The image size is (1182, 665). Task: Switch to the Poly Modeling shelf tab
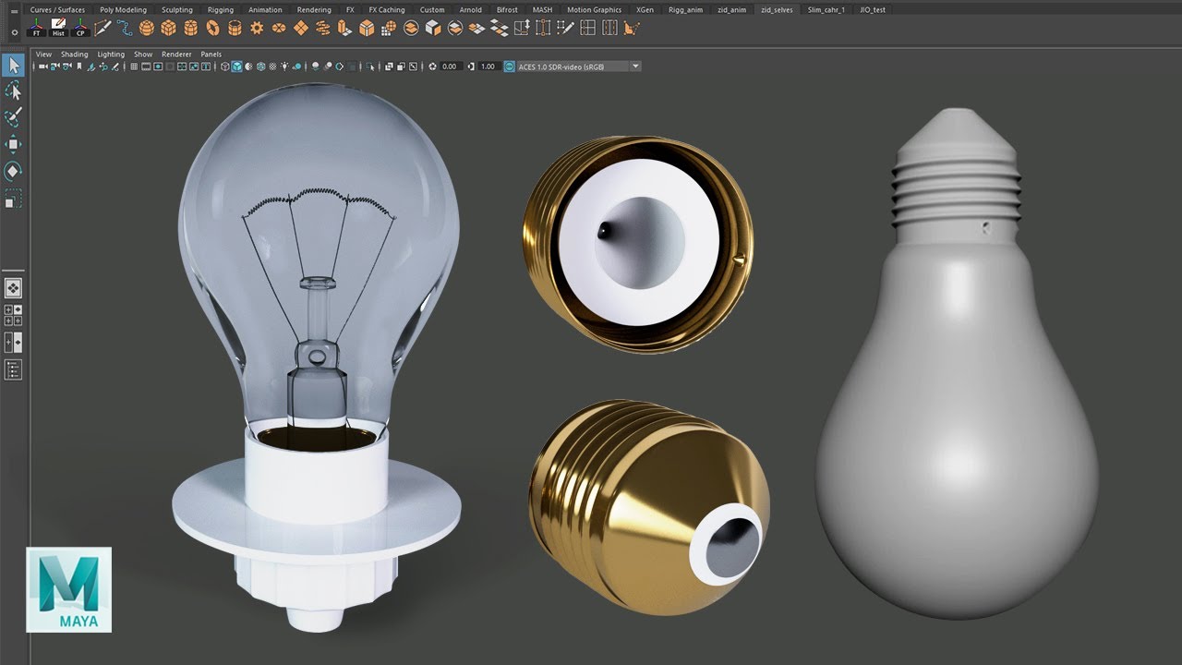point(123,9)
